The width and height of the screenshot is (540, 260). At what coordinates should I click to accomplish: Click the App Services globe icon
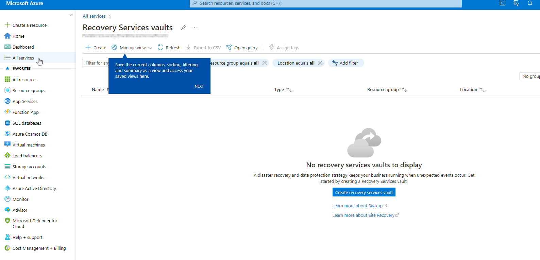7,101
